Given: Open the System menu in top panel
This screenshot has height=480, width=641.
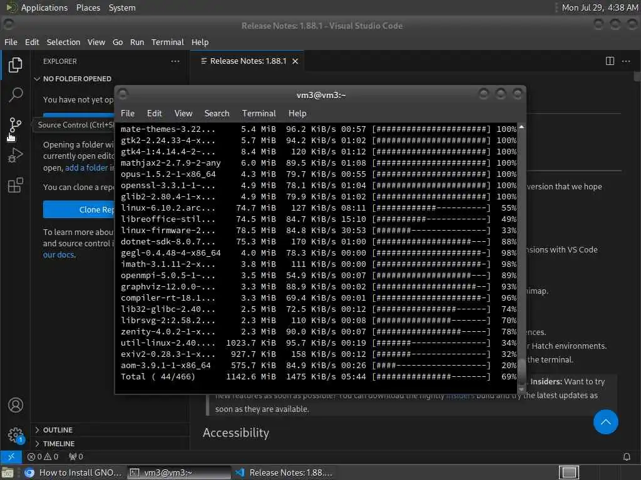Looking at the screenshot, I should click(x=122, y=7).
